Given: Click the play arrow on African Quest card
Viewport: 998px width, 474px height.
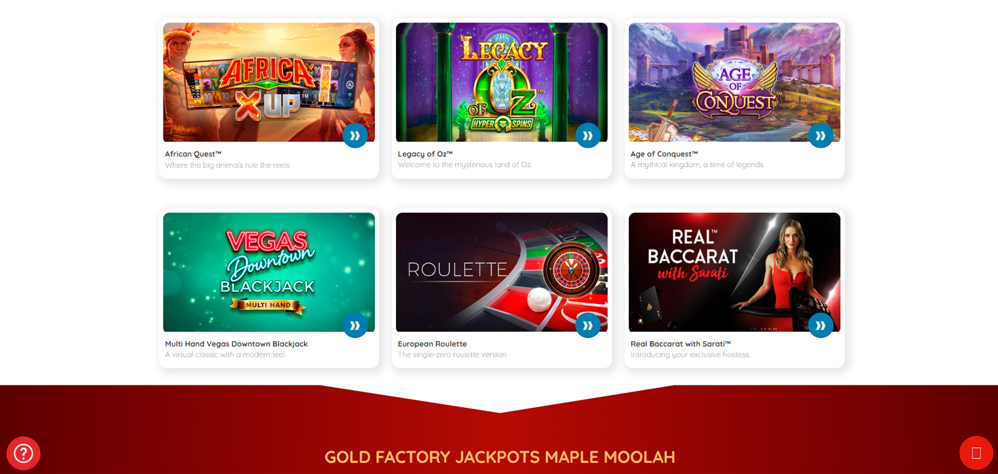Looking at the screenshot, I should (x=355, y=135).
